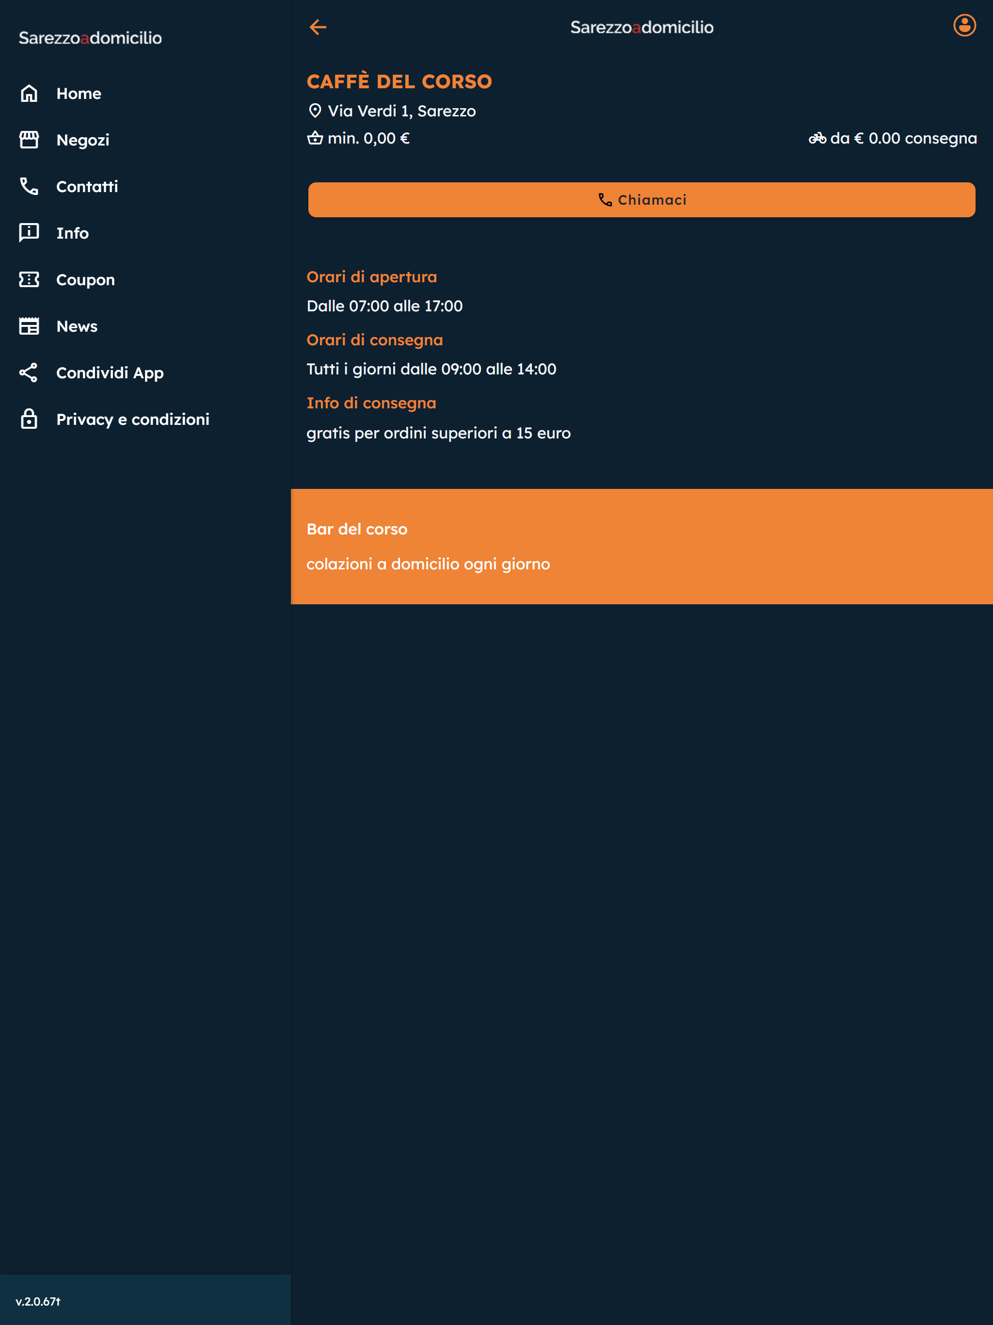Open the user profile account icon

pyautogui.click(x=964, y=26)
